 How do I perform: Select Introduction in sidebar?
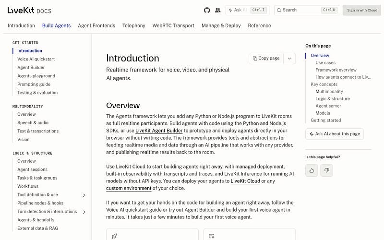point(30,51)
